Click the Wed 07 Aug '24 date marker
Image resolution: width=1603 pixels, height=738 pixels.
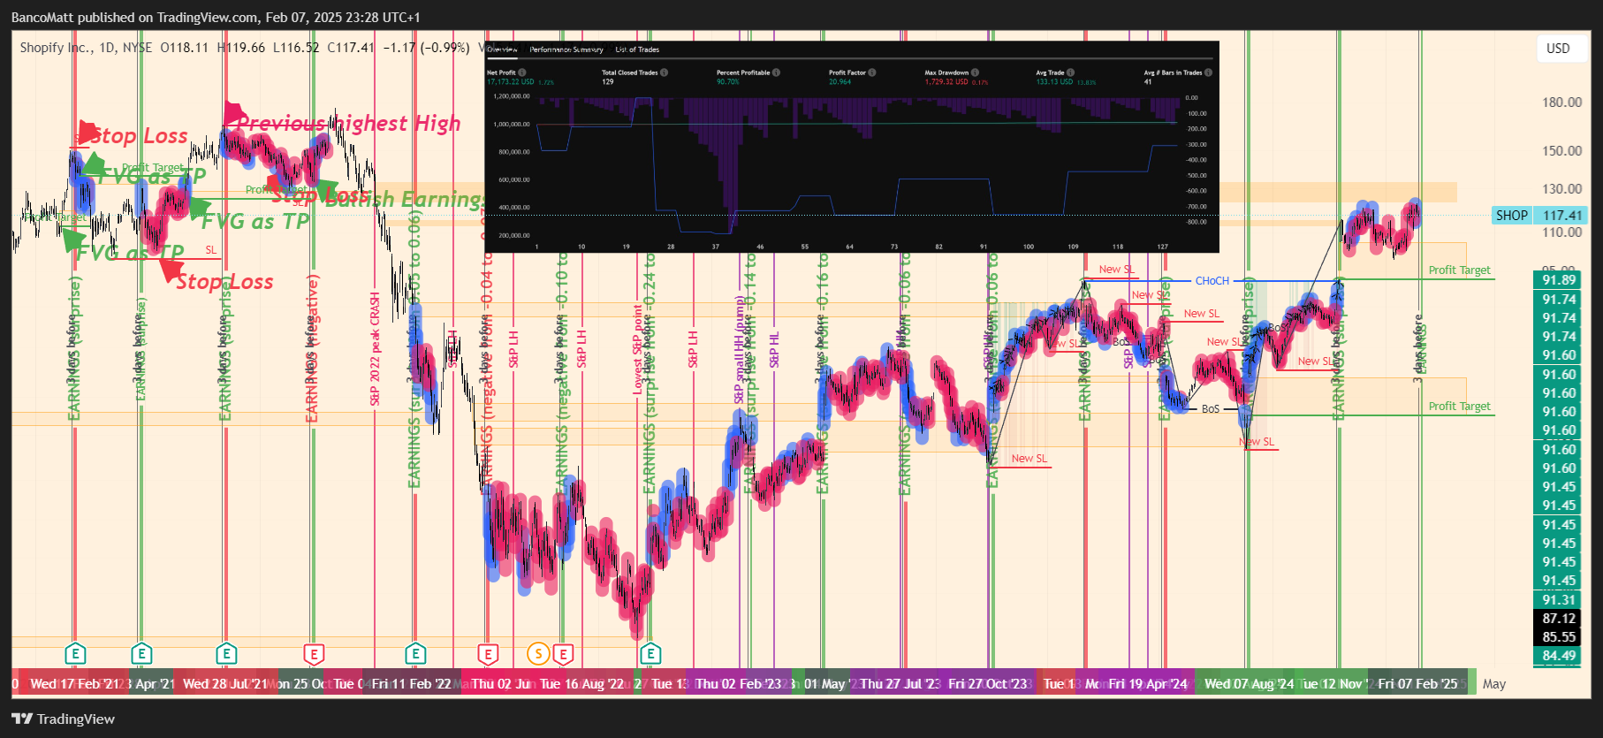point(1249,683)
